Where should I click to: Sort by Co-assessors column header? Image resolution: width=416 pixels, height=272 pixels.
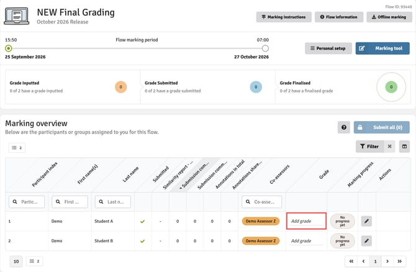[279, 175]
